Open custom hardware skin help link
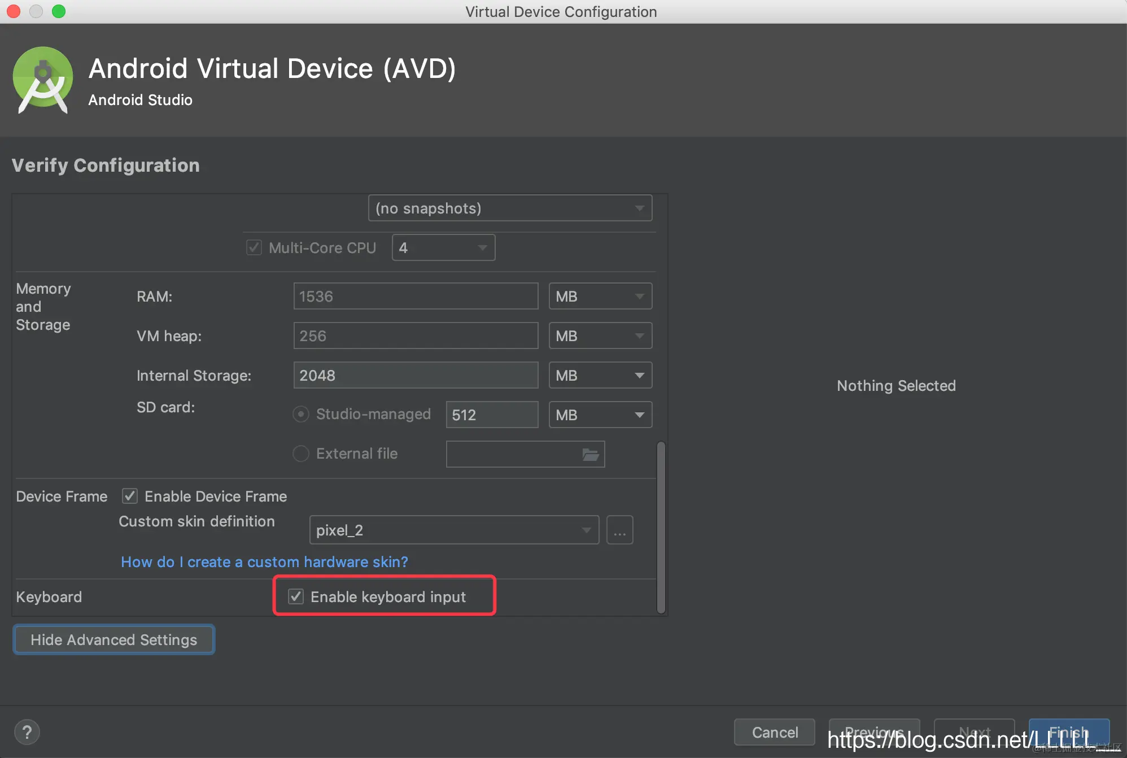1127x758 pixels. 264,562
